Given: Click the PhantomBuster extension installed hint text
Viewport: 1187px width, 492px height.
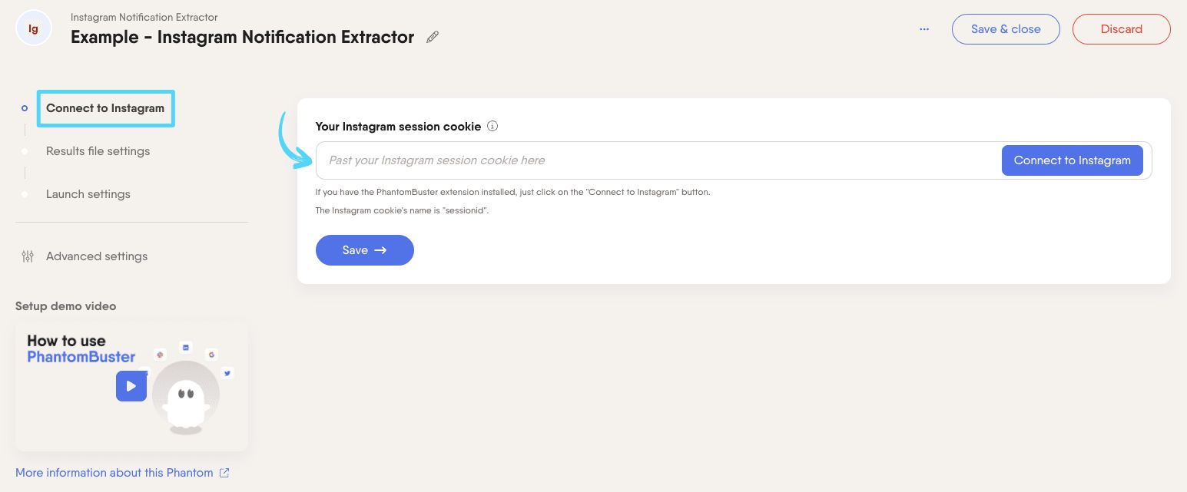Looking at the screenshot, I should pyautogui.click(x=512, y=192).
